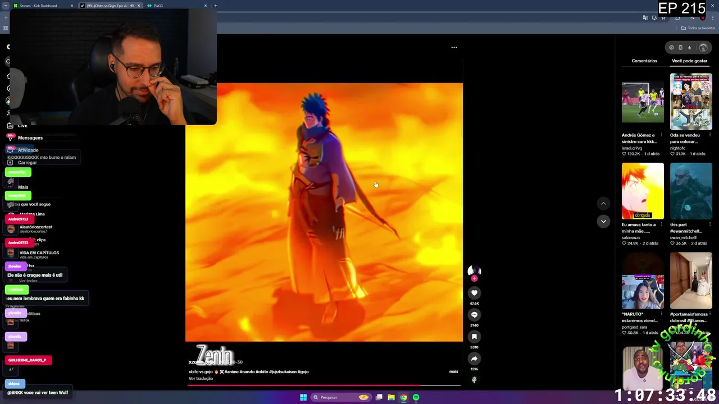Screen dimensions: 719x404
Task: Switch to the PixGG browser tab
Action: (176, 6)
